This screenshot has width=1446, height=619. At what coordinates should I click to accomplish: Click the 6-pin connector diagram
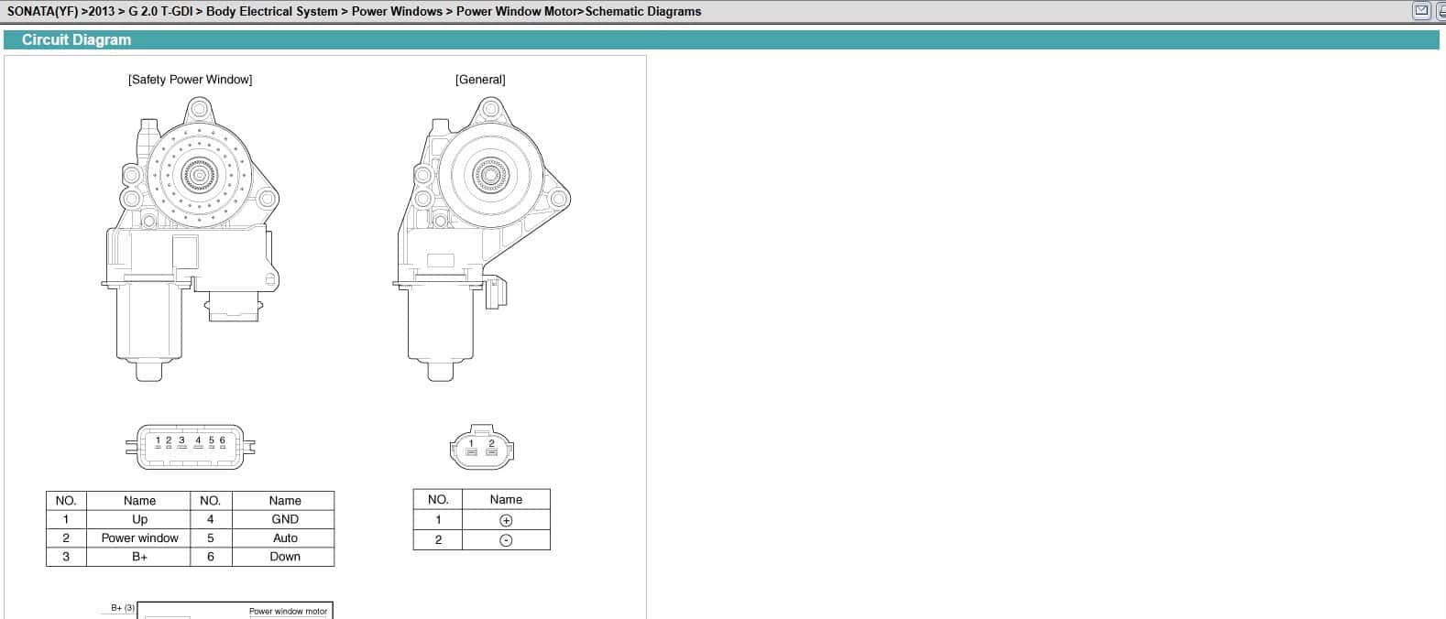(191, 447)
